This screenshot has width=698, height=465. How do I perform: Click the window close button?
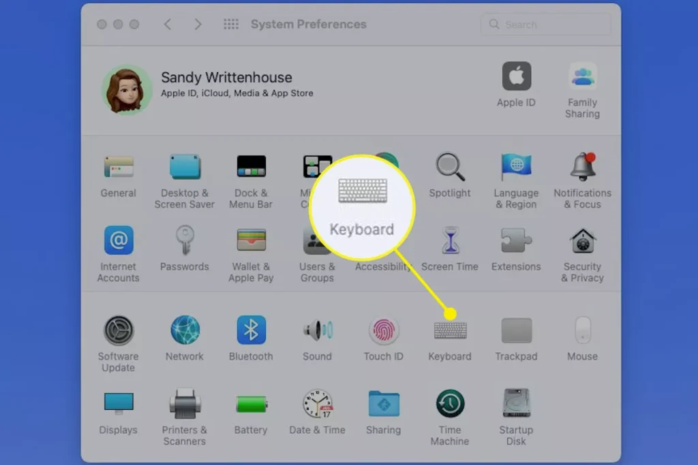[x=102, y=25]
